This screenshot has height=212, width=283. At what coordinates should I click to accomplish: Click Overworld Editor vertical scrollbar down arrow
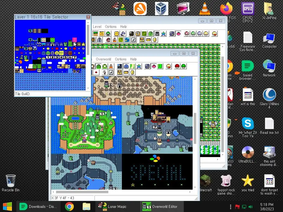pos(195,187)
